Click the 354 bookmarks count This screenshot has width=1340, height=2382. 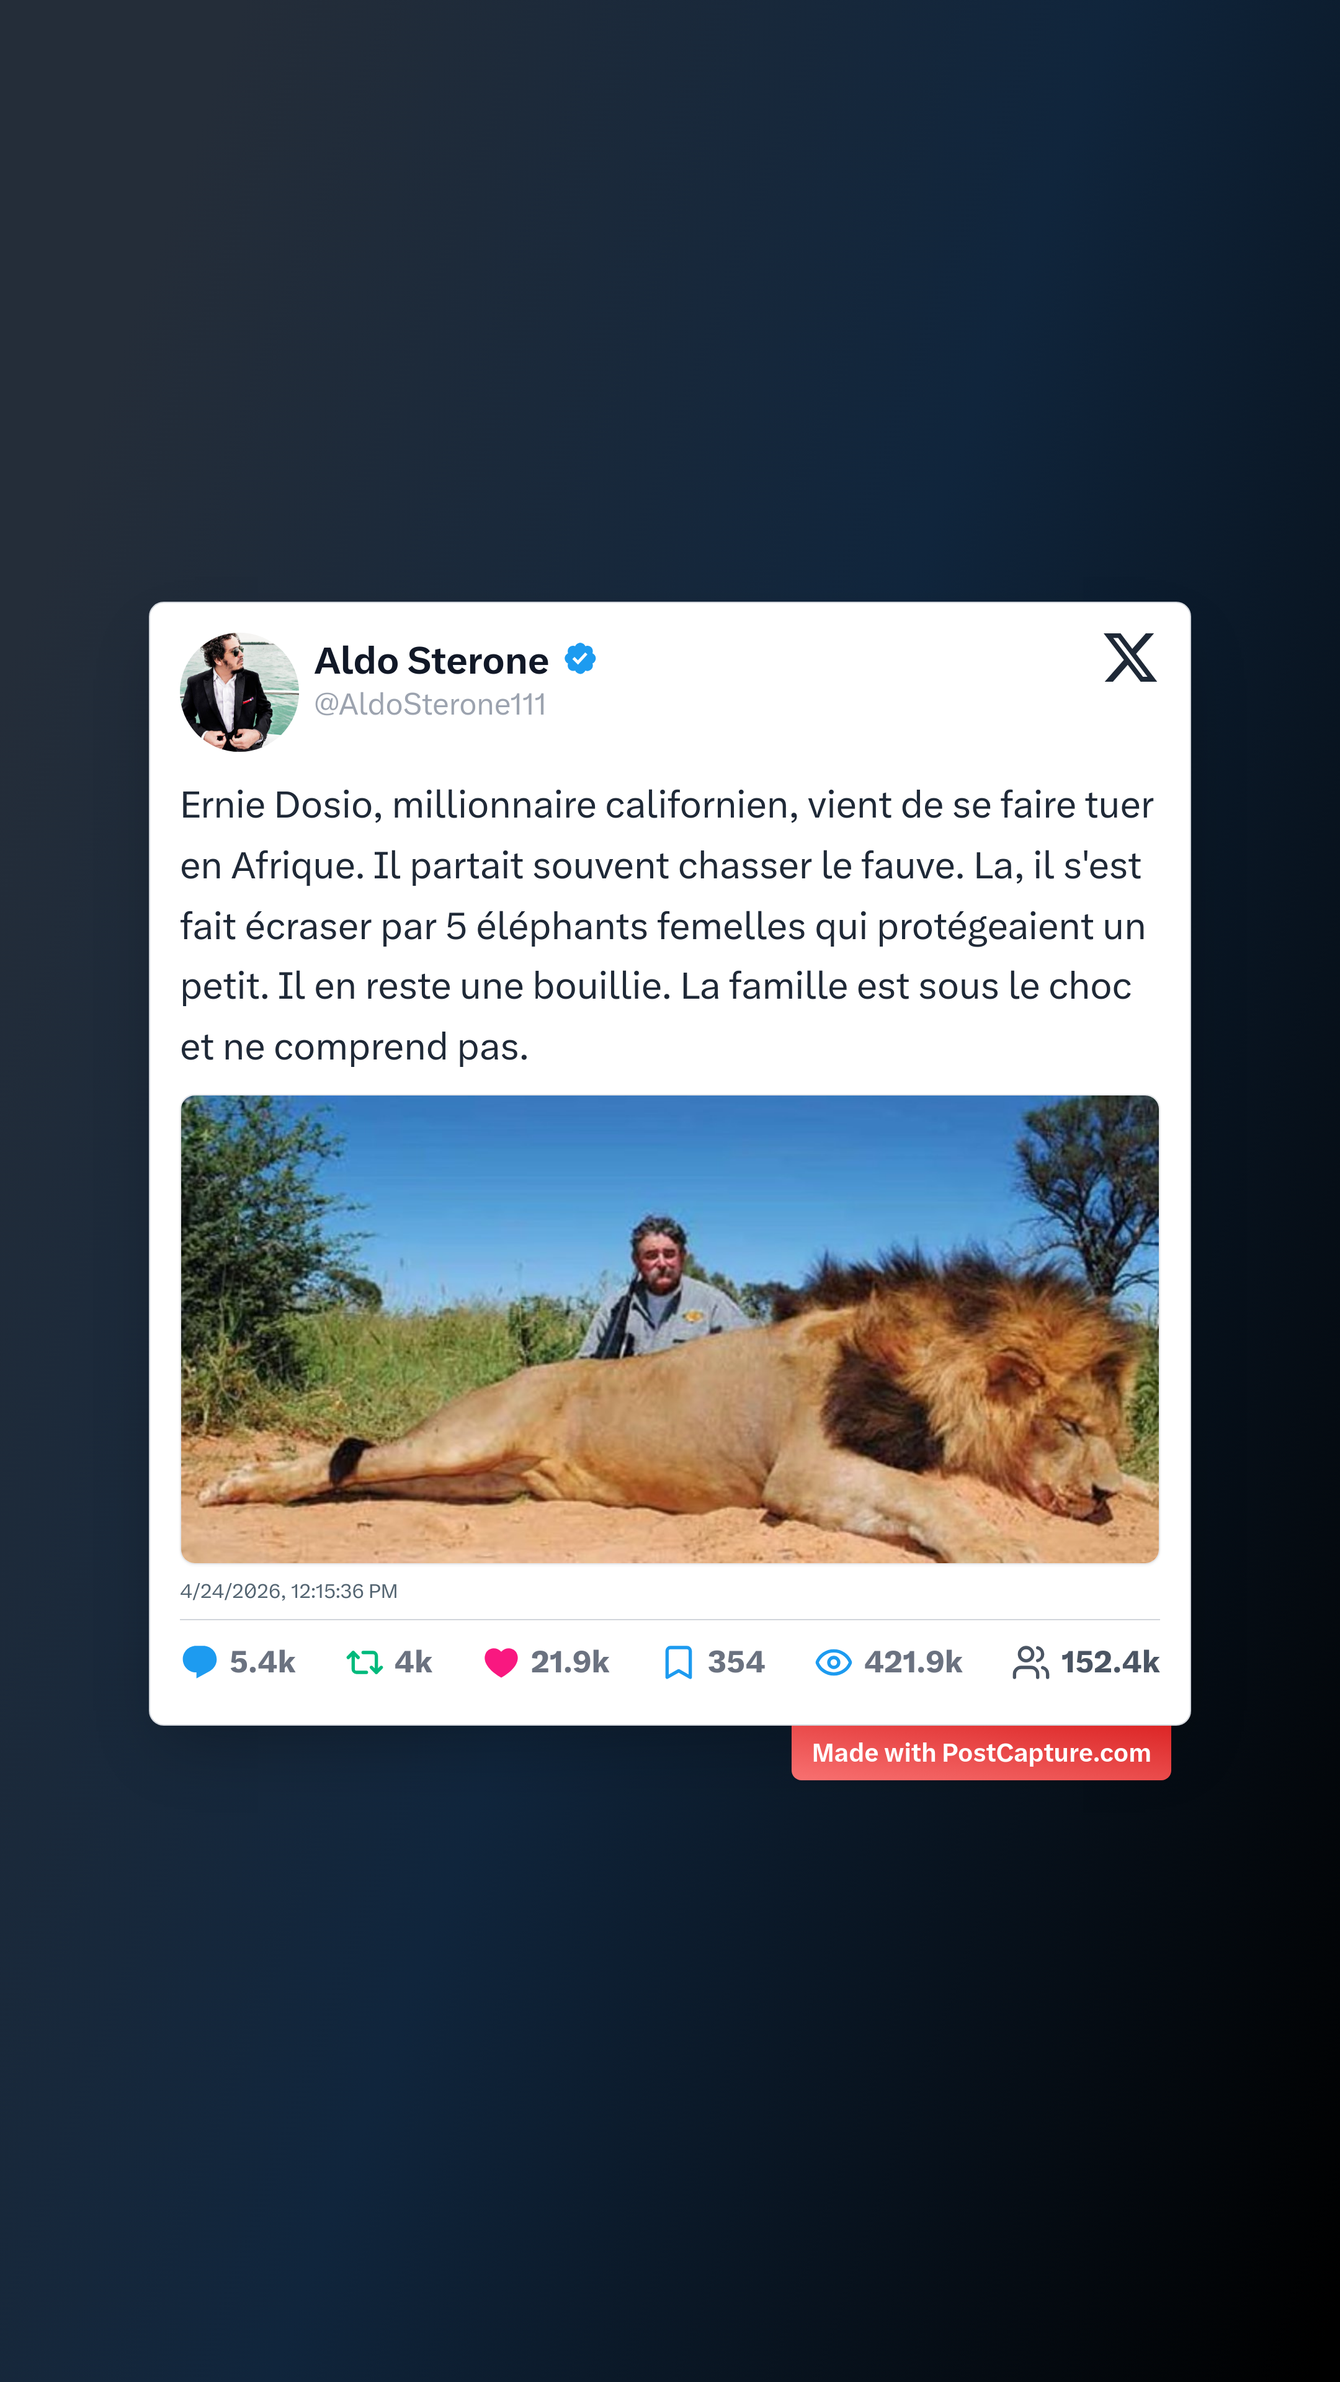pos(736,1662)
